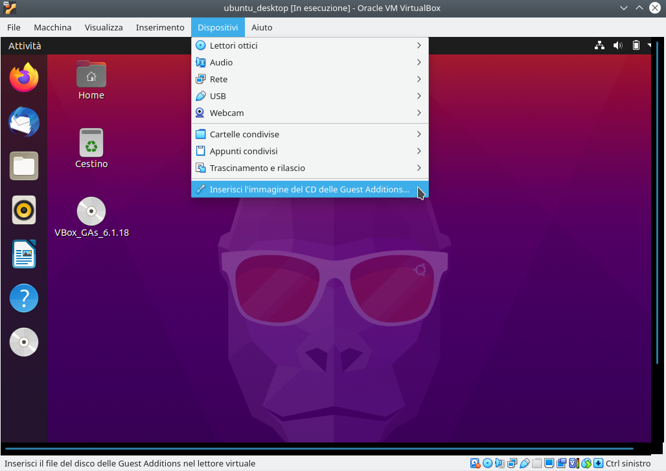The height and width of the screenshot is (471, 666).
Task: Expand the Webcam submenu arrow
Action: (x=419, y=113)
